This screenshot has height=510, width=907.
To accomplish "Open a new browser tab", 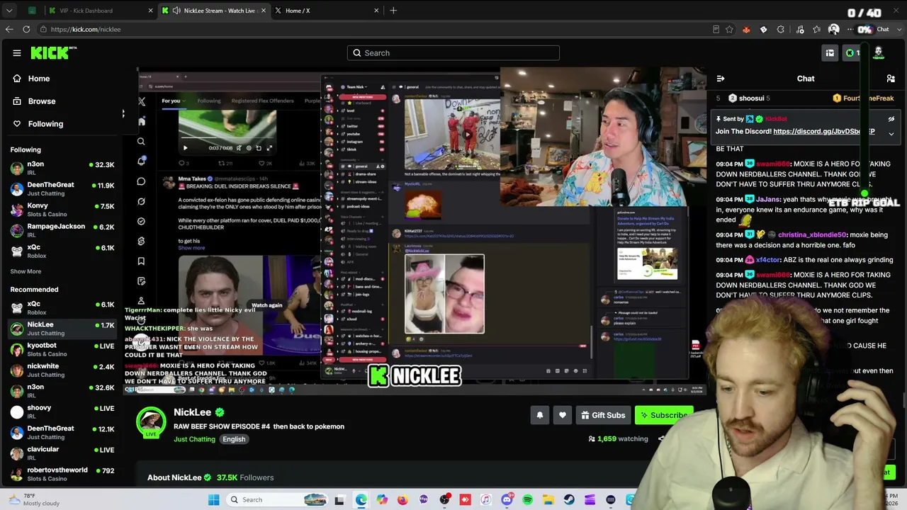I will 393,11.
